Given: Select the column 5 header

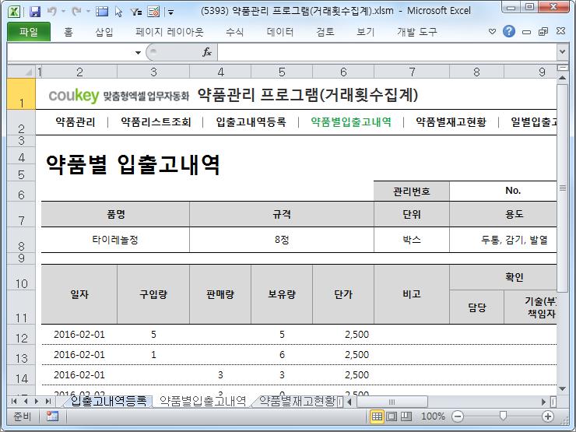Looking at the screenshot, I should (x=282, y=72).
